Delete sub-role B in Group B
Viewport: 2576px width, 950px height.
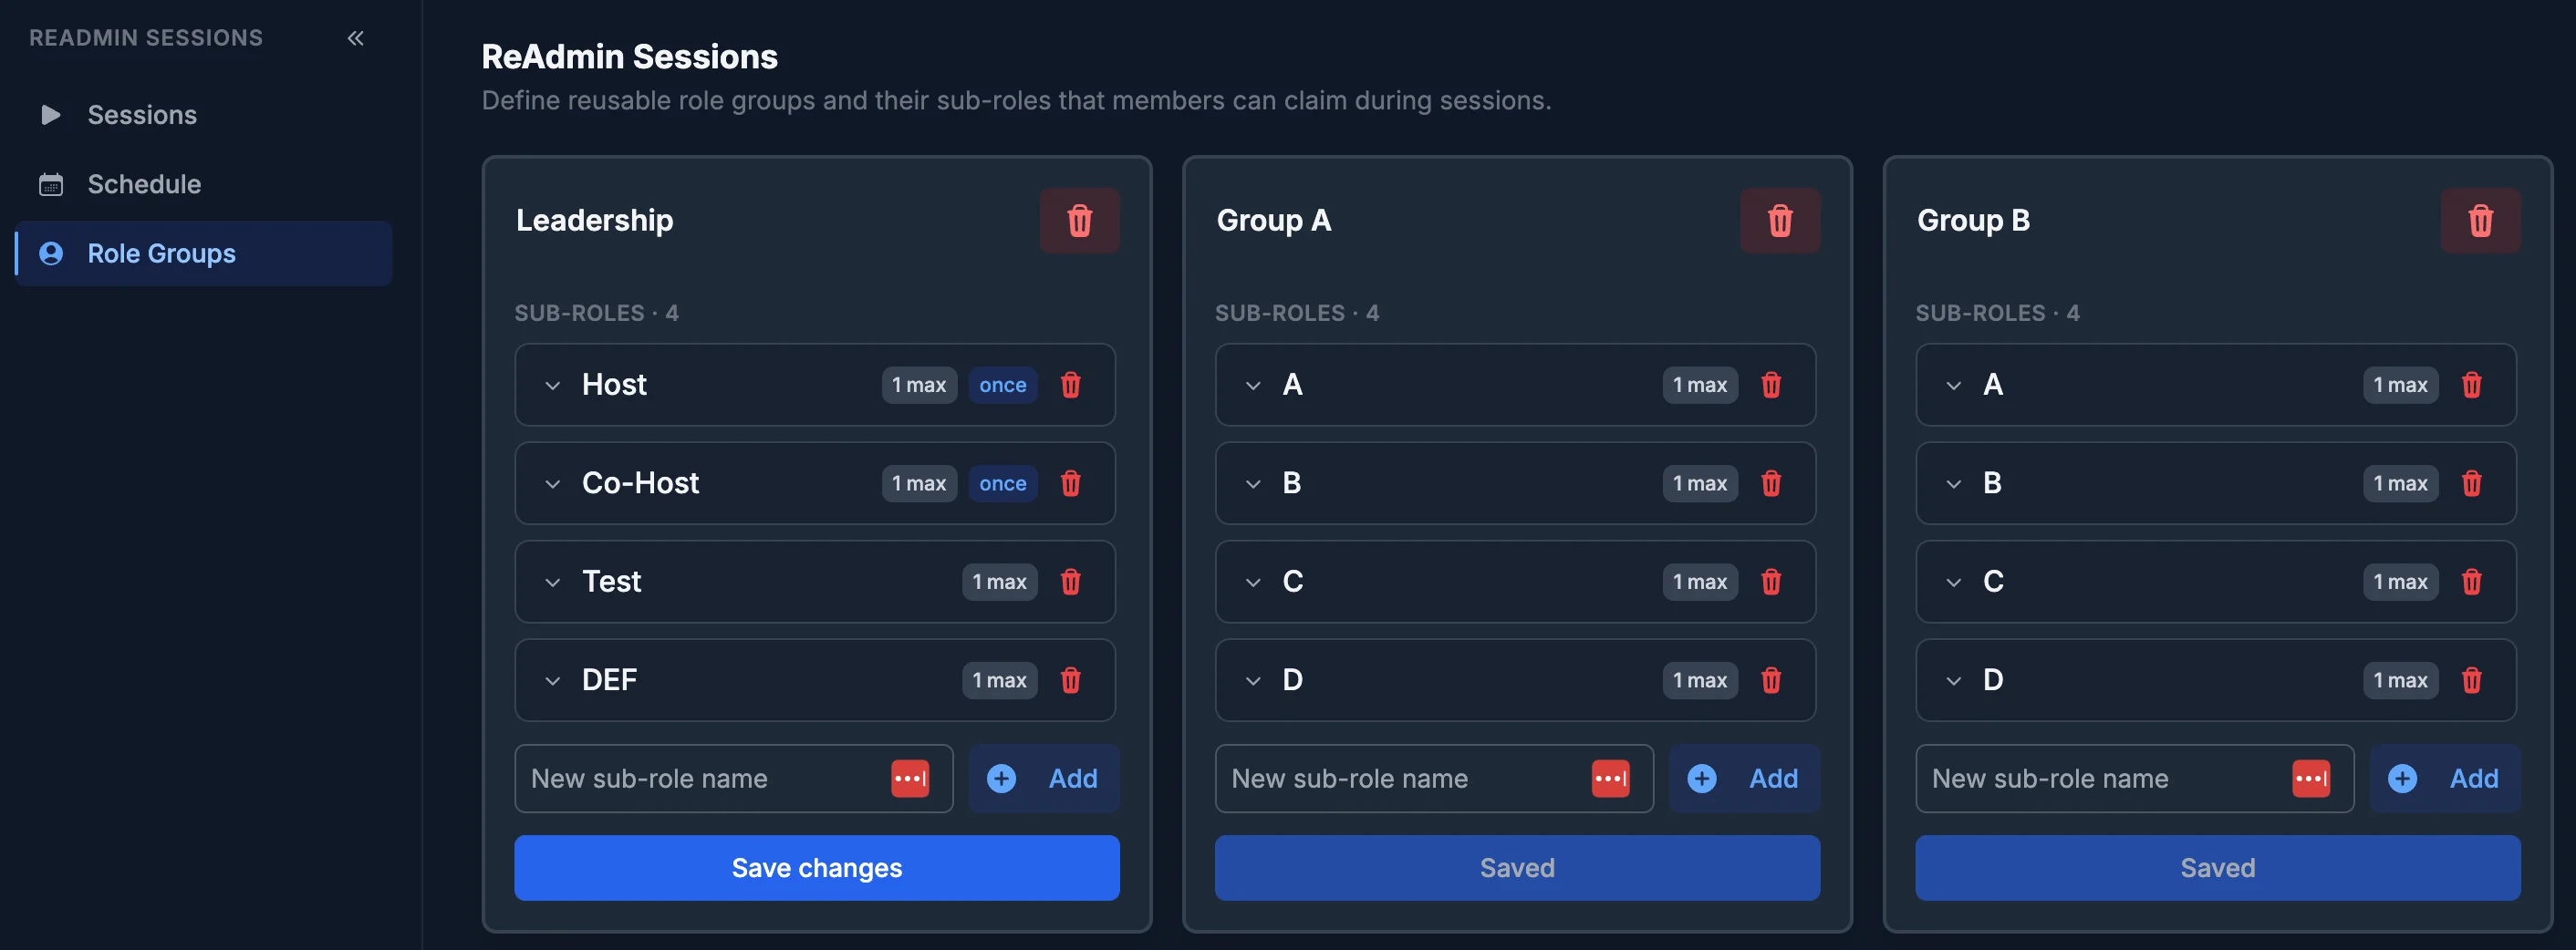[2471, 483]
